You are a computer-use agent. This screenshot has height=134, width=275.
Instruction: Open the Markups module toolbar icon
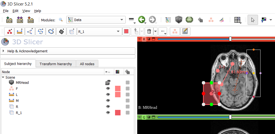[211, 20]
